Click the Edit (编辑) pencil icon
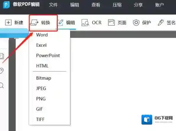The width and height of the screenshot is (176, 131). [x=61, y=22]
